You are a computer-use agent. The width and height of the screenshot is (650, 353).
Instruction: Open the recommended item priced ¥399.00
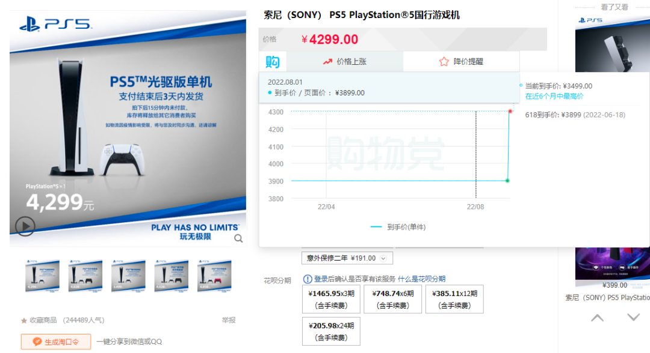612,267
